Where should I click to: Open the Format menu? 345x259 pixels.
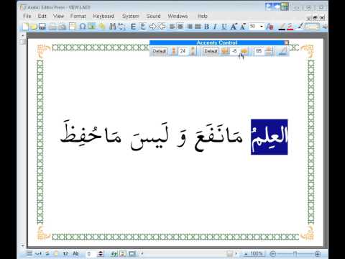click(78, 16)
